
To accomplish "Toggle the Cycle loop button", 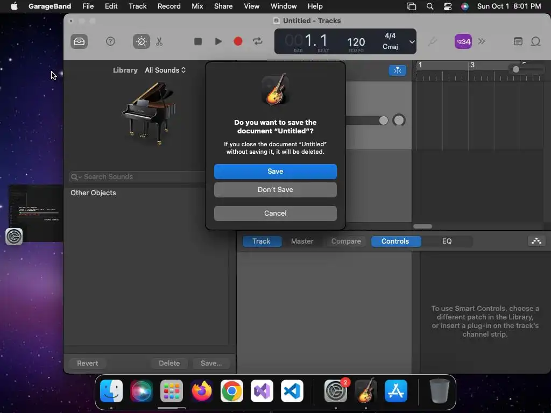I will coord(258,41).
